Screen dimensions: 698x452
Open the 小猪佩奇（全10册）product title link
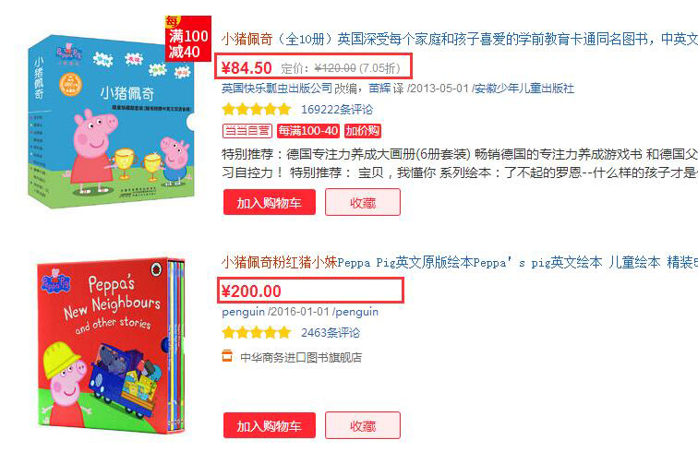(x=460, y=39)
